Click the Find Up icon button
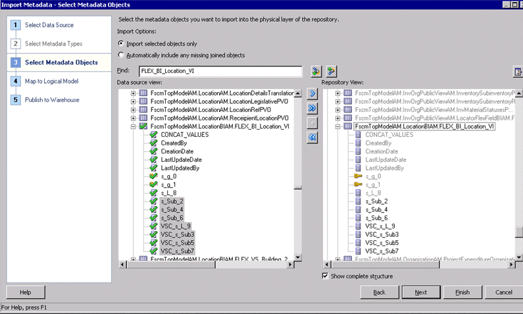Screen dimensions: 523x314 click(x=331, y=71)
